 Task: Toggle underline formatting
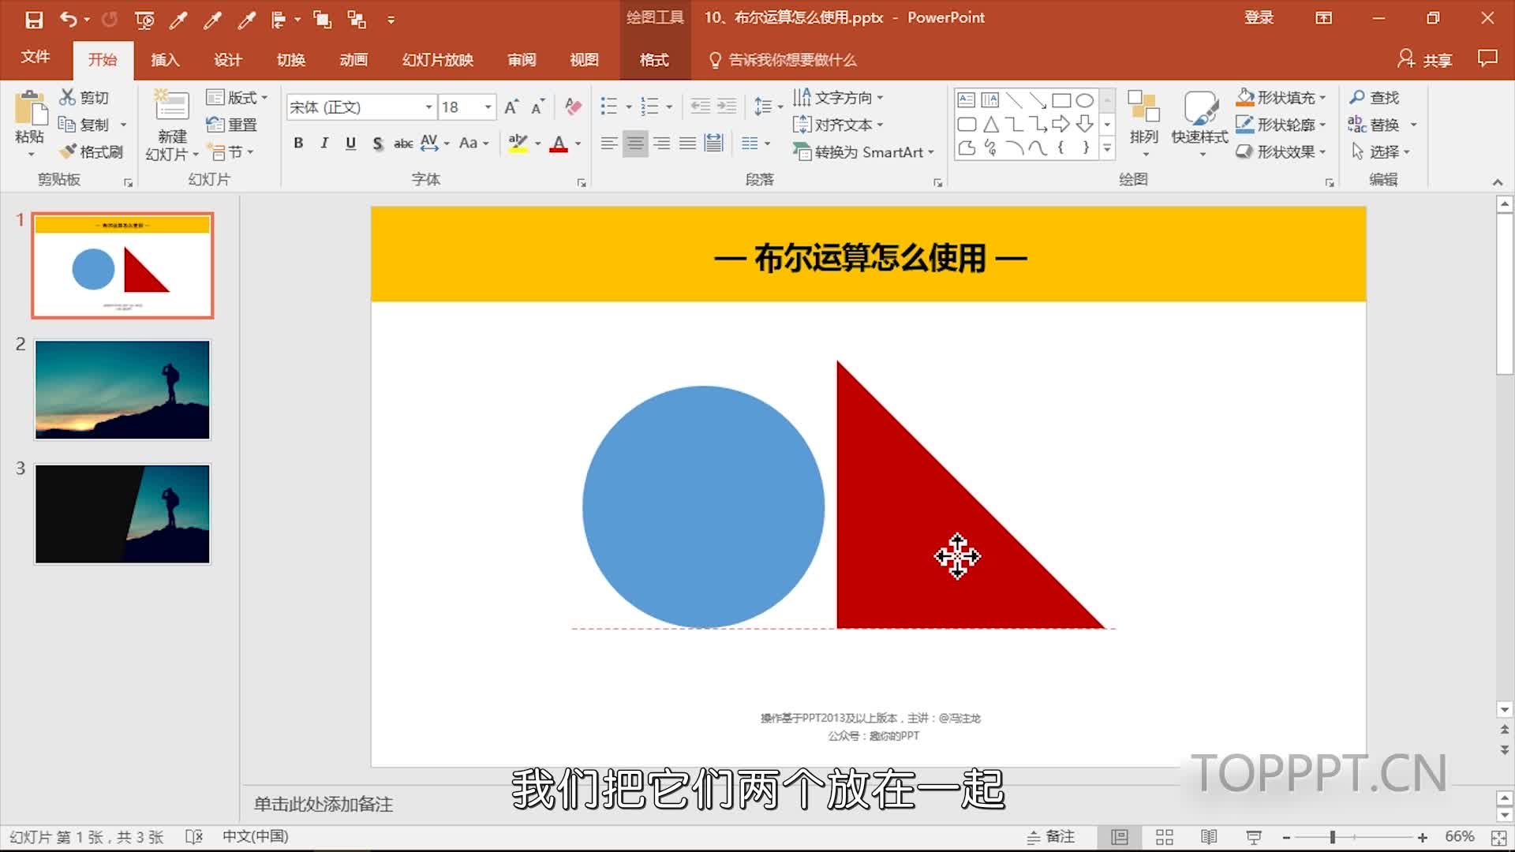pyautogui.click(x=350, y=144)
